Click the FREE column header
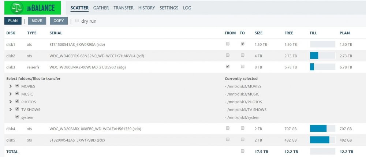The height and width of the screenshot is (157, 366). [289, 33]
